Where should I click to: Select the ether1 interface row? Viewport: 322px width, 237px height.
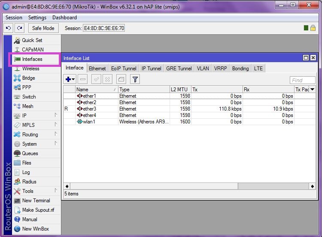(189, 96)
